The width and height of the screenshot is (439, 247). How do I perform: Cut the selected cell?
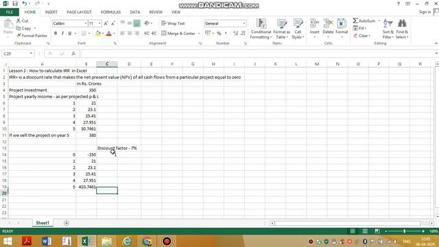pyautogui.click(x=22, y=21)
